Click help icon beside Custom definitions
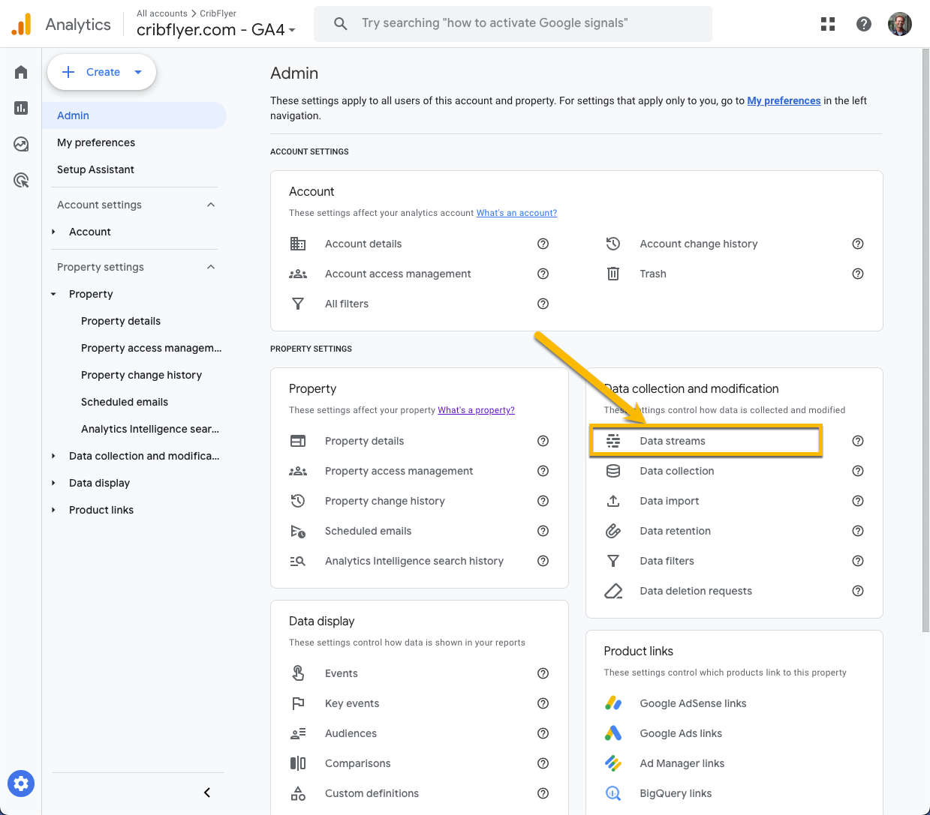 [543, 793]
